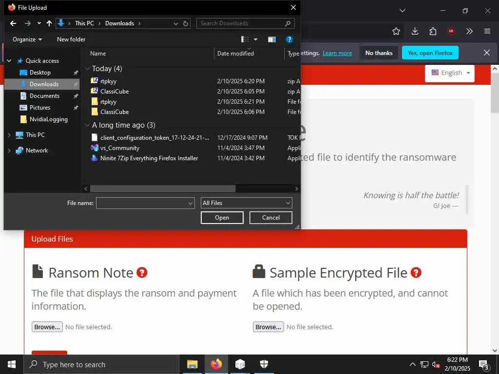Open Pictures in navigation pane
Screen dimensions: 499x374
(40, 108)
